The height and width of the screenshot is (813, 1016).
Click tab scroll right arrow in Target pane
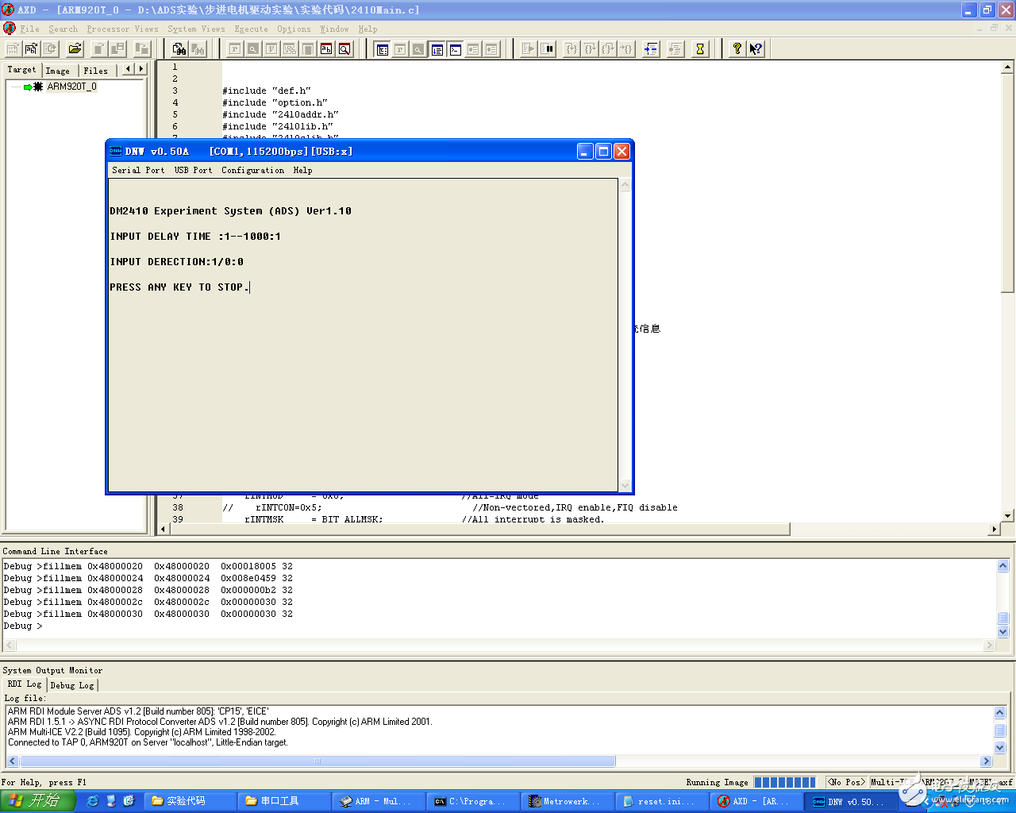(141, 69)
